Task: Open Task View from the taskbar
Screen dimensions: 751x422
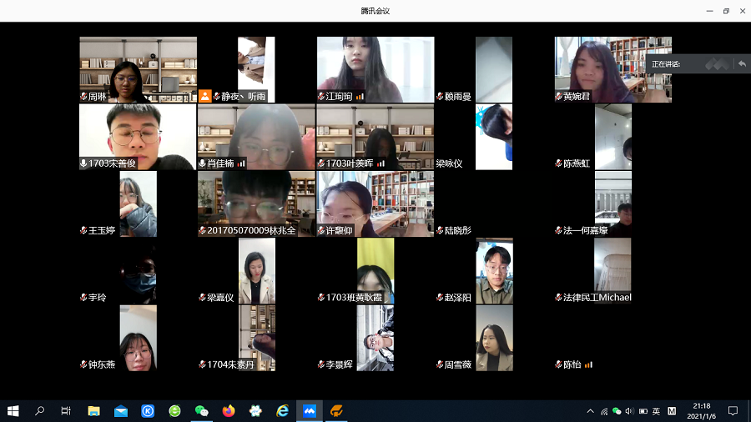Action: coord(66,410)
